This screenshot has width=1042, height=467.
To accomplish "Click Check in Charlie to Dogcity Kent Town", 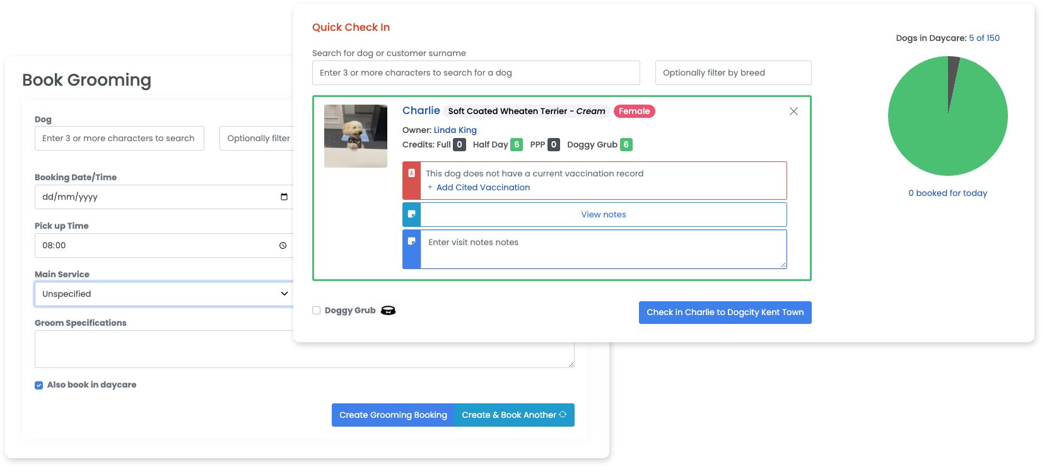I will tap(725, 313).
